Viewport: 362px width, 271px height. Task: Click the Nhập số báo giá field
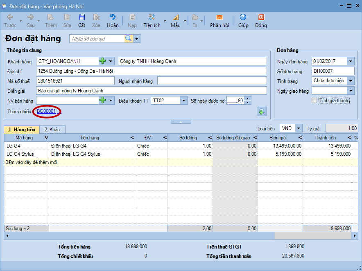[97, 39]
